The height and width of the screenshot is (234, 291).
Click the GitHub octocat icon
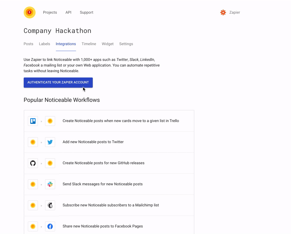click(x=33, y=163)
